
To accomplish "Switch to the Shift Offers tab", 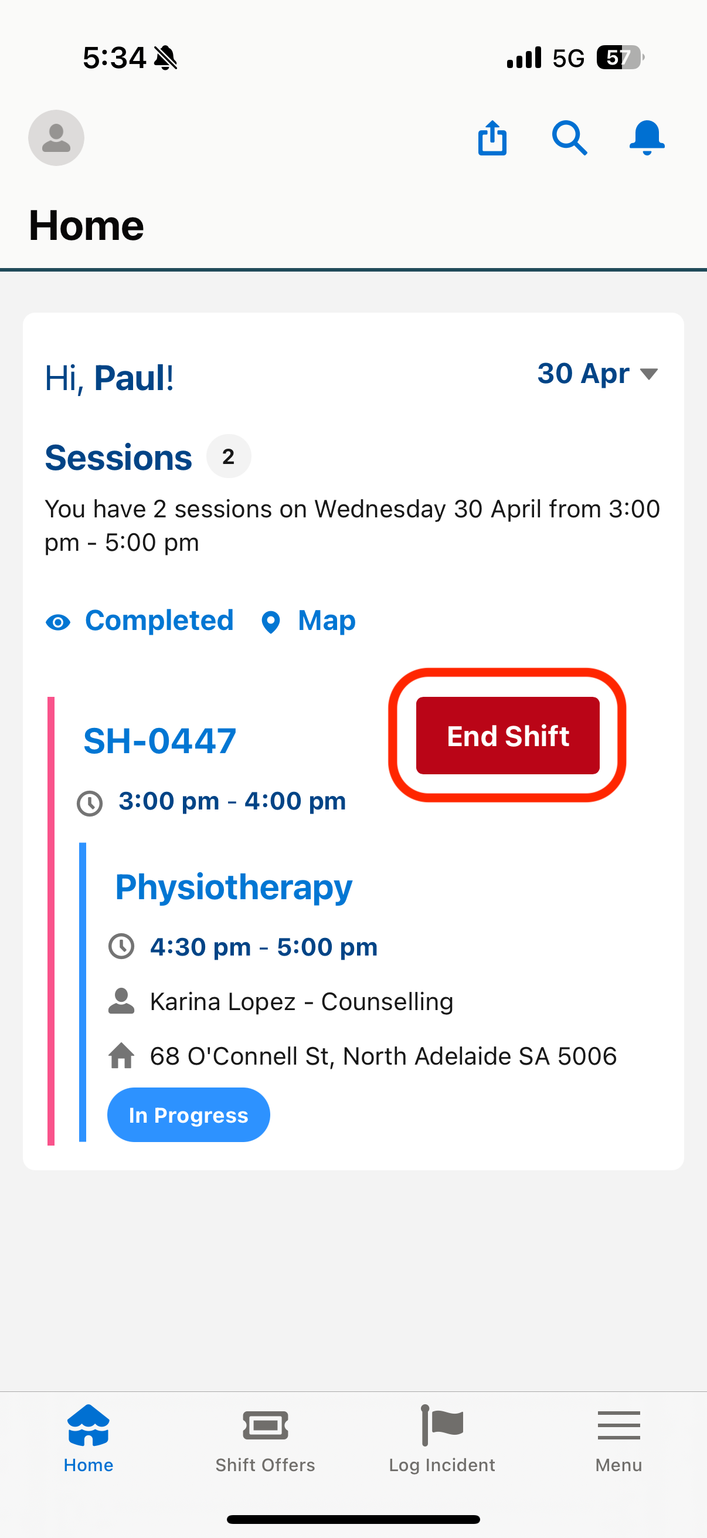I will point(266,1439).
